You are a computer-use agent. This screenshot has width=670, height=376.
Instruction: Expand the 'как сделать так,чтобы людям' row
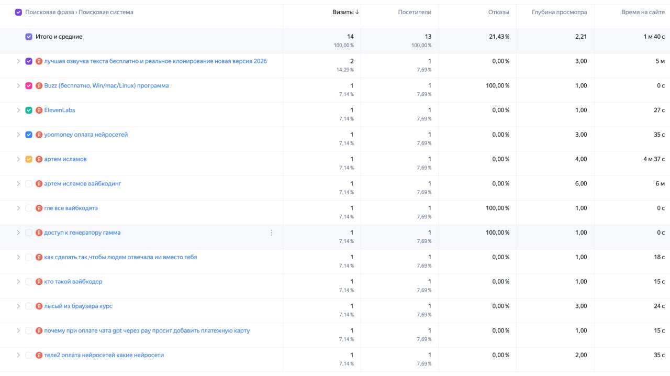(18, 257)
